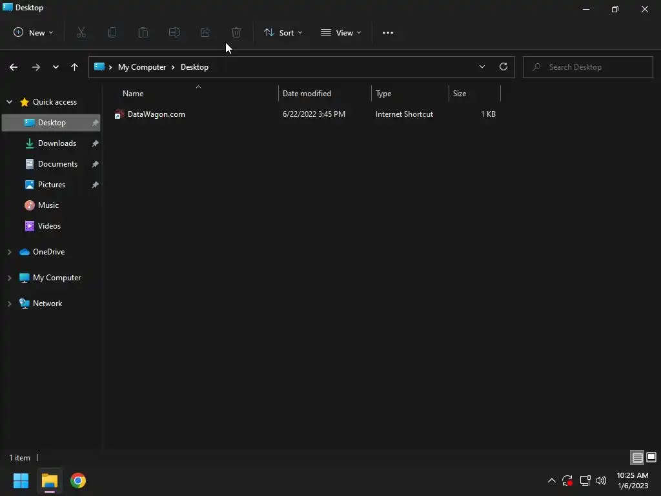The height and width of the screenshot is (496, 661).
Task: Open the View dropdown
Action: point(341,32)
